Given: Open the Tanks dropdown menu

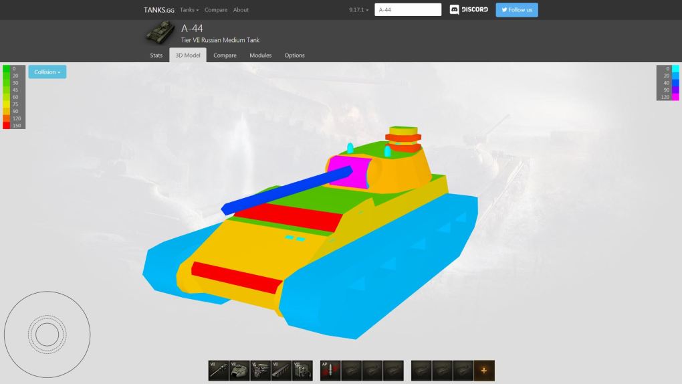Looking at the screenshot, I should pyautogui.click(x=189, y=10).
